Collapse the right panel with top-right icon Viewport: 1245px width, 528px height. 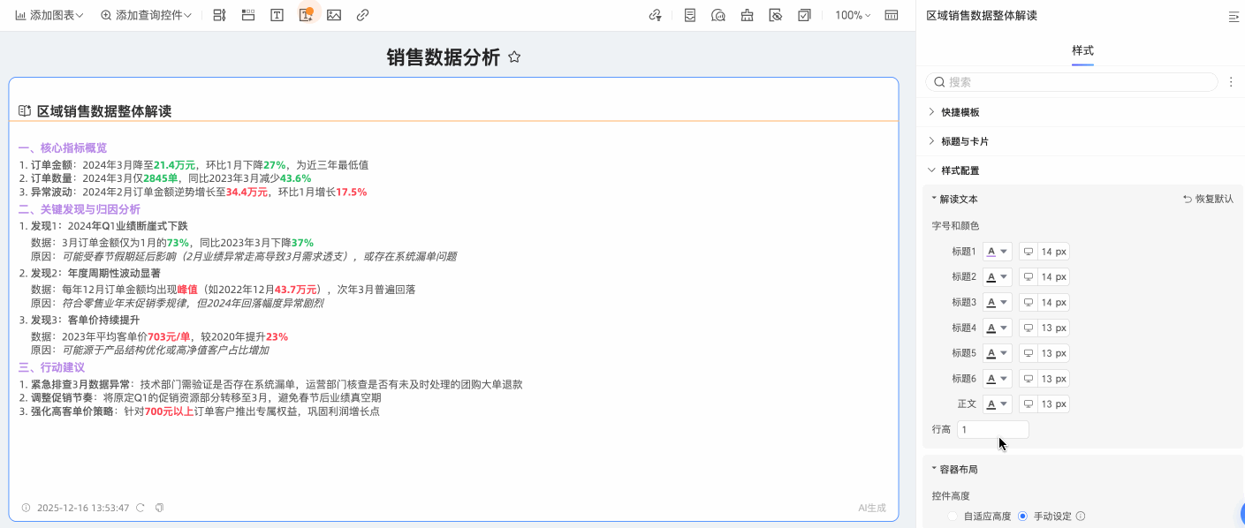pos(1234,16)
